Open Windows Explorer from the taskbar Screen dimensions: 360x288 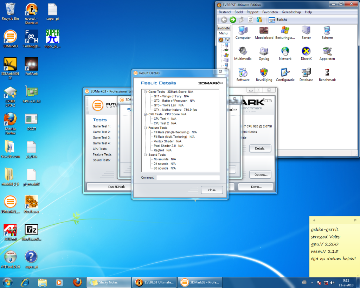coord(42,282)
